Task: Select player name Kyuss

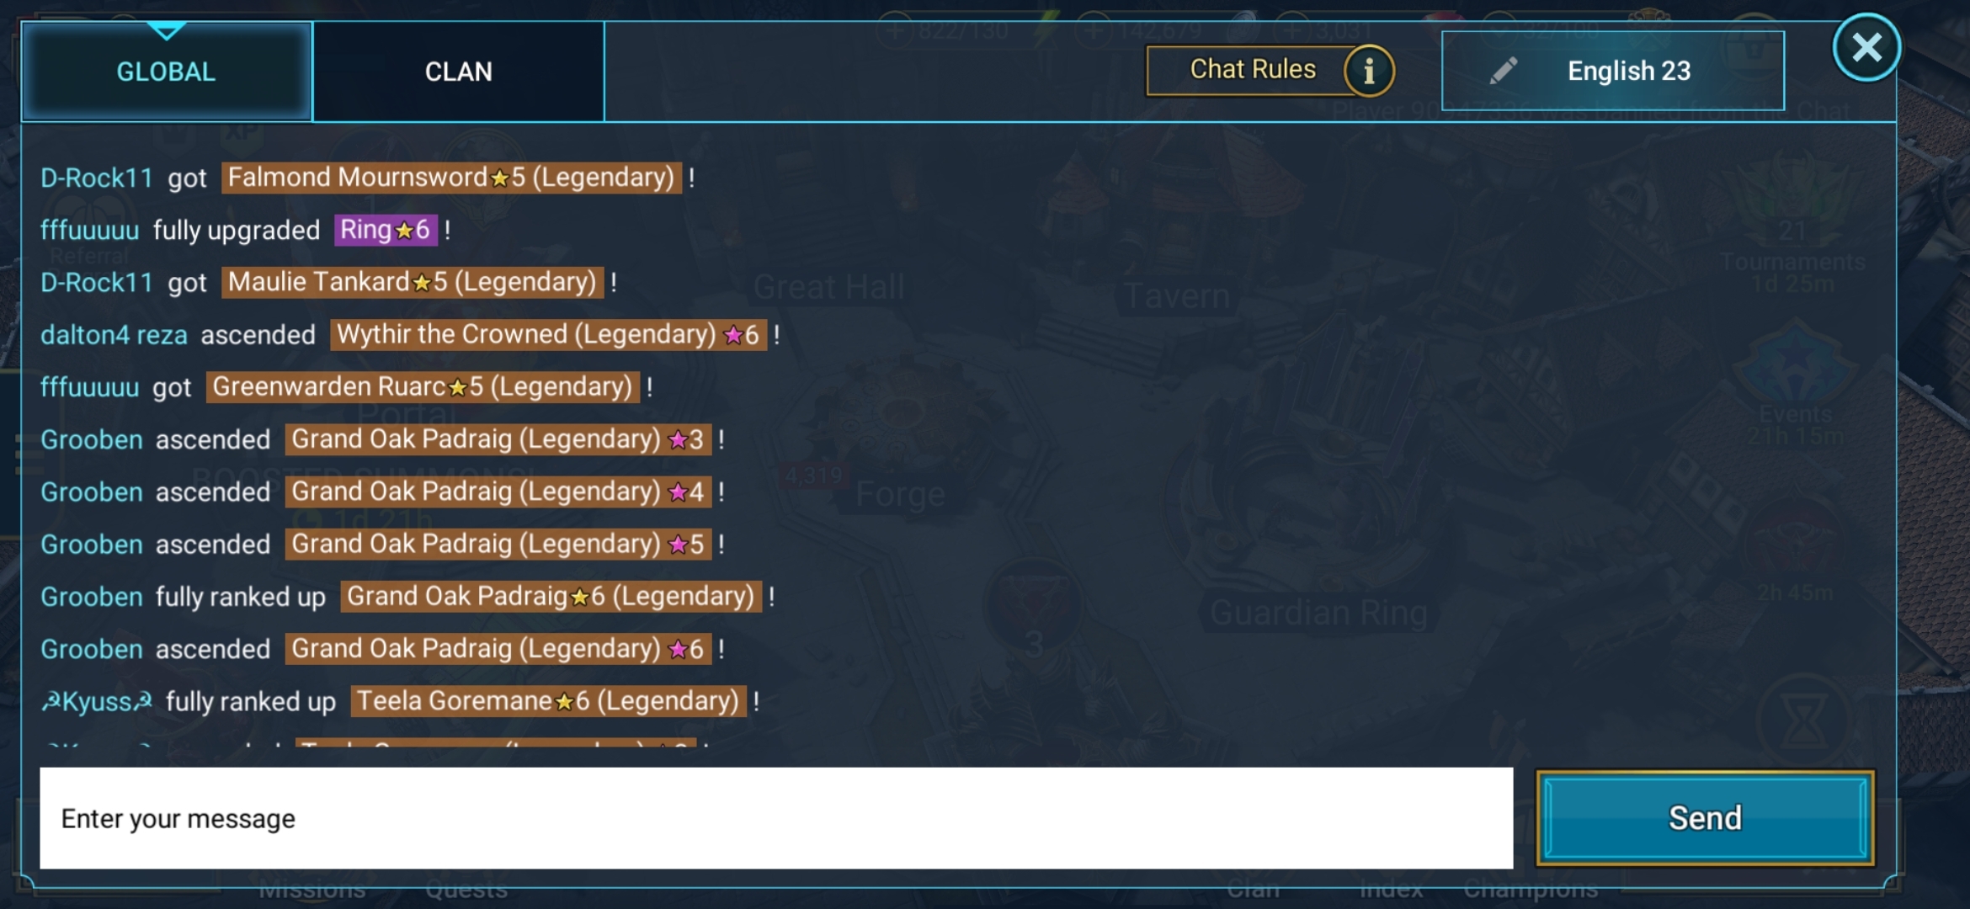Action: pos(97,701)
